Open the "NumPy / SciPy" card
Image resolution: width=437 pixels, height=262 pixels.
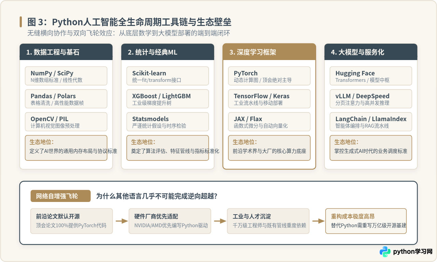pos(66,76)
